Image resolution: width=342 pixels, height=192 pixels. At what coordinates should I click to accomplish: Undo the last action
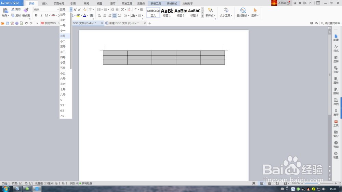click(26, 23)
